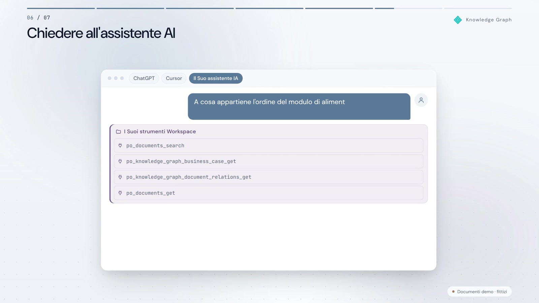Jump to the first progress segment
The width and height of the screenshot is (539, 303).
61,8
